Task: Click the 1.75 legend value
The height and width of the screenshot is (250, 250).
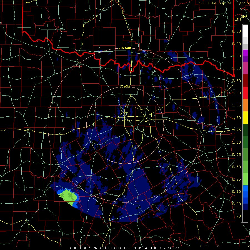Action: click(236, 105)
